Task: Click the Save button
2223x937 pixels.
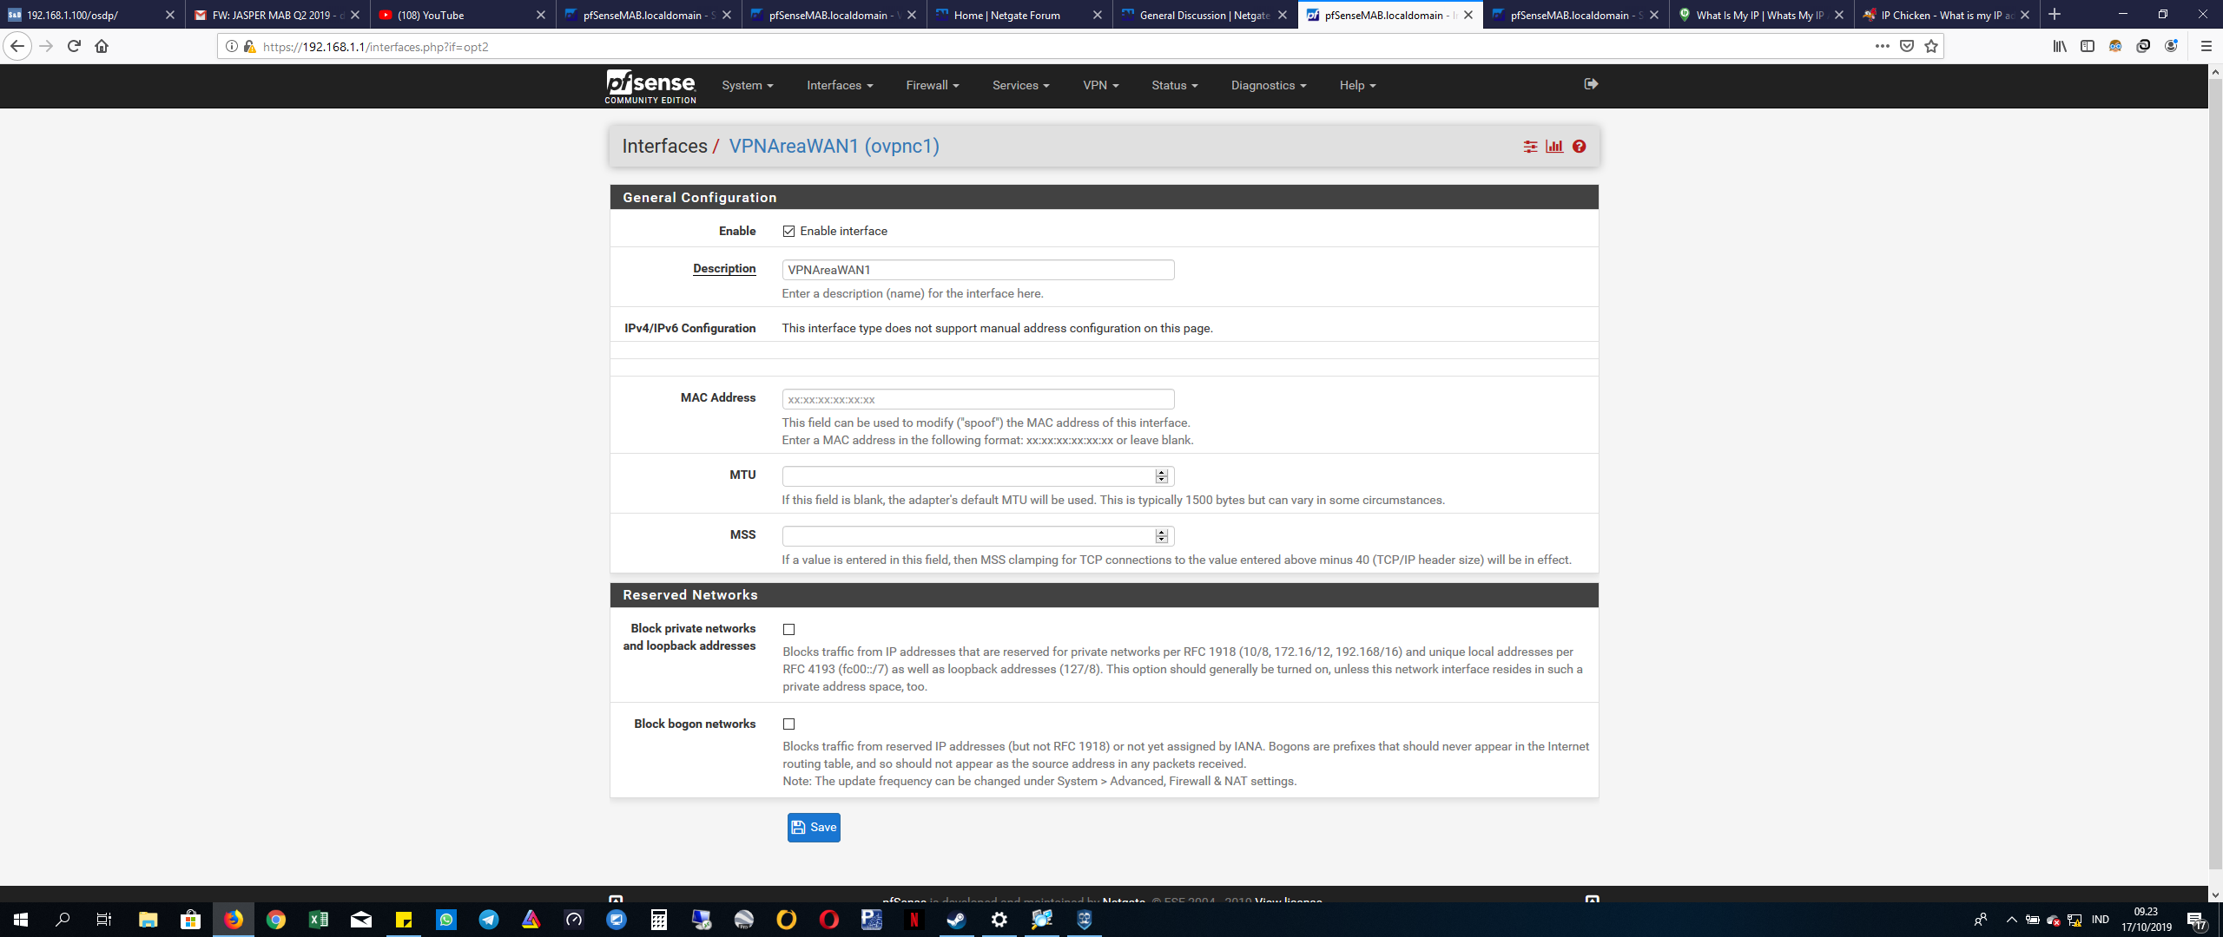Action: [x=814, y=828]
